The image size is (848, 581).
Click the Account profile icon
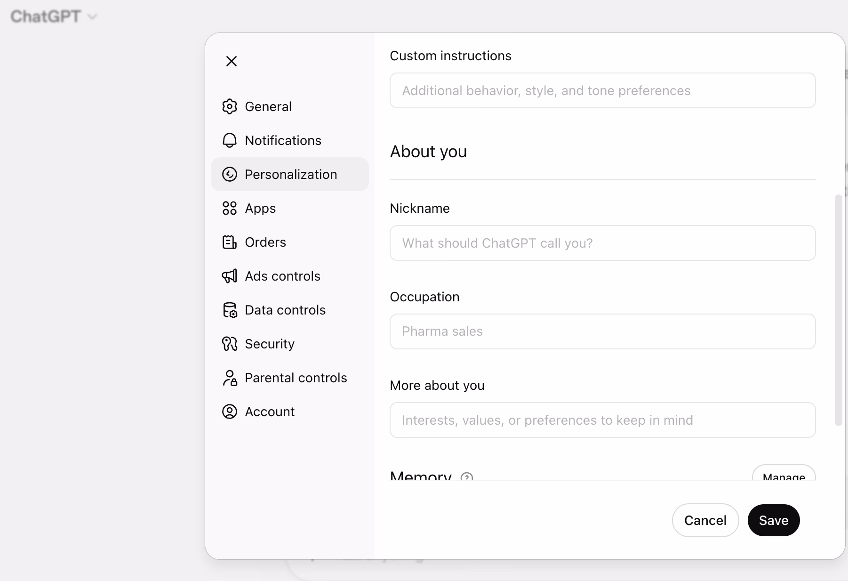point(230,412)
